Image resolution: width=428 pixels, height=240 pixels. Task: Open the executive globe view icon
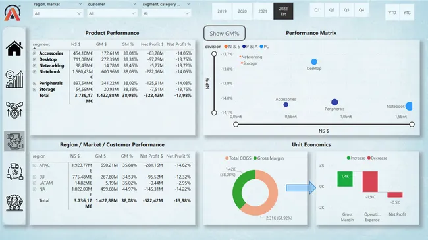coord(14,202)
